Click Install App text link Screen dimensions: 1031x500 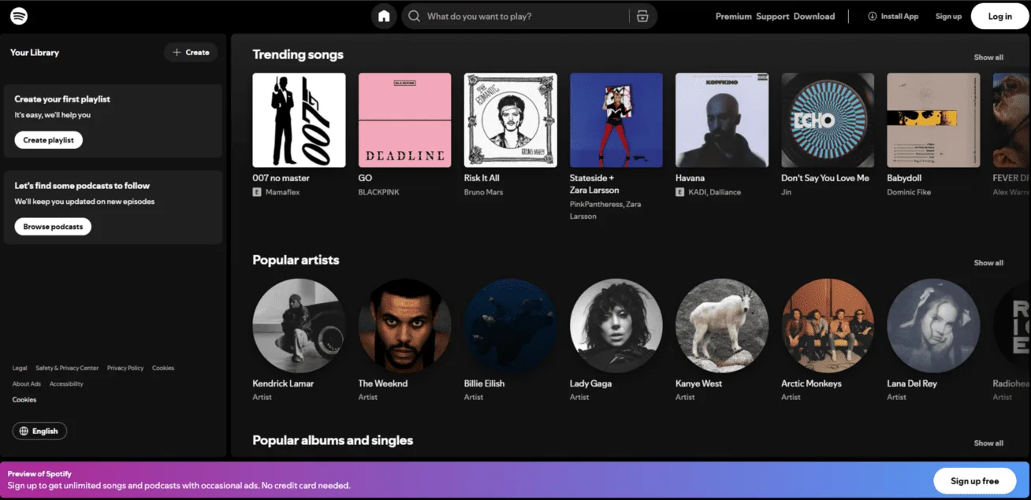(x=899, y=16)
